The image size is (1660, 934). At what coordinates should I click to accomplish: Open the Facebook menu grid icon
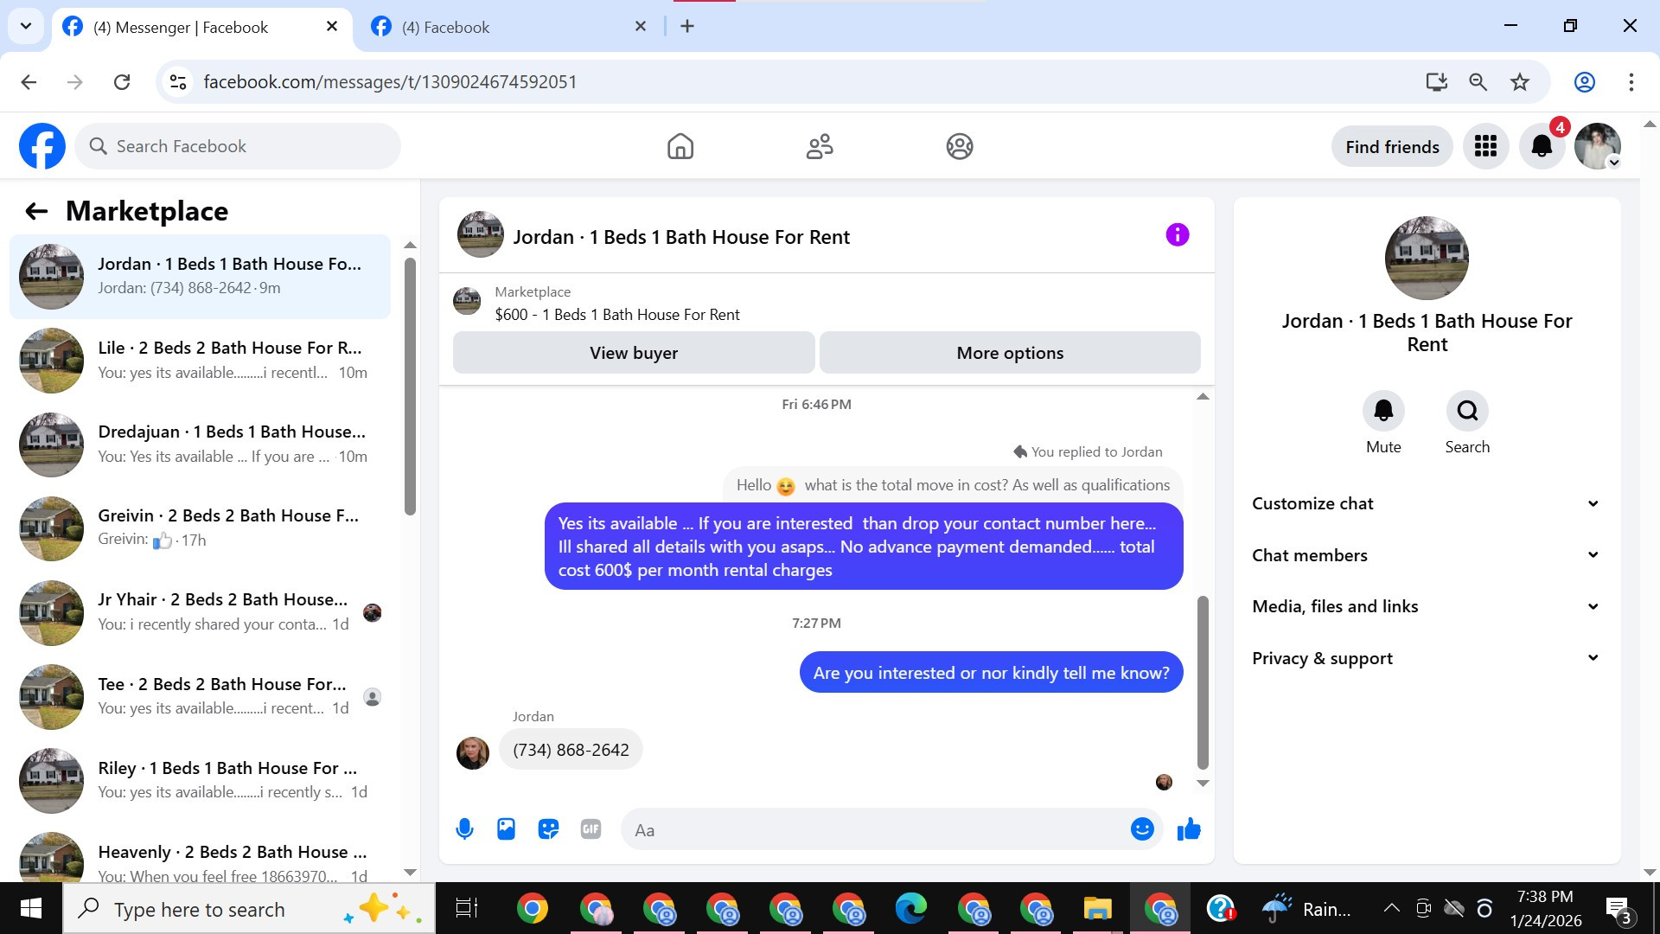[x=1485, y=146]
